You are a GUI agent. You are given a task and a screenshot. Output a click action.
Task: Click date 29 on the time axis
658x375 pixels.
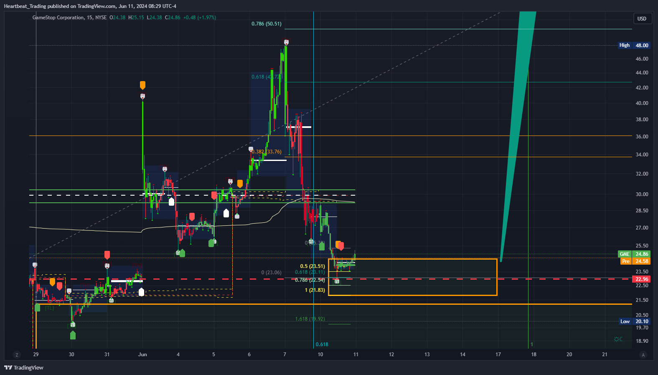pos(36,355)
